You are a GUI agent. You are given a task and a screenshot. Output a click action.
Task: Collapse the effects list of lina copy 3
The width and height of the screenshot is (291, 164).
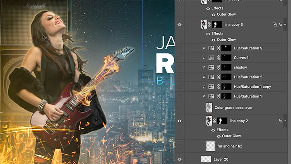(x=286, y=24)
